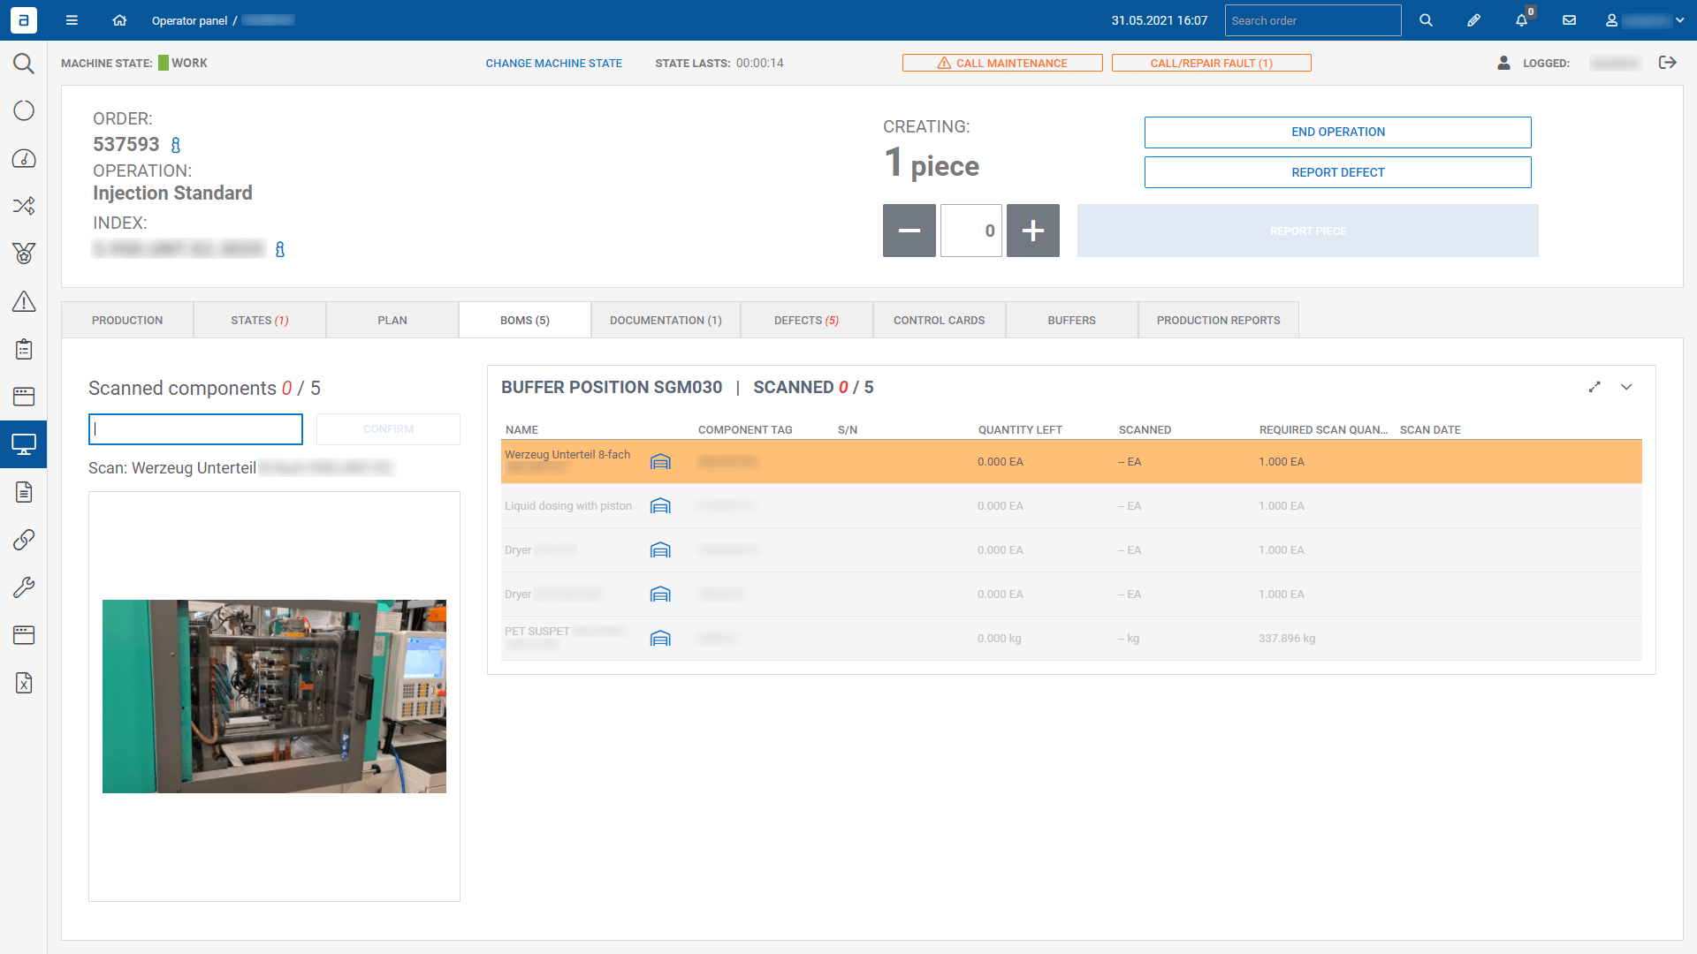
Task: Click the Excel export sidebar icon
Action: (24, 683)
